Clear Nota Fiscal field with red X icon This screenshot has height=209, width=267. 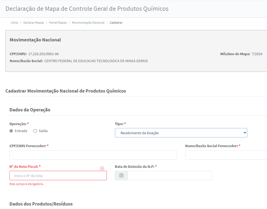tap(102, 168)
